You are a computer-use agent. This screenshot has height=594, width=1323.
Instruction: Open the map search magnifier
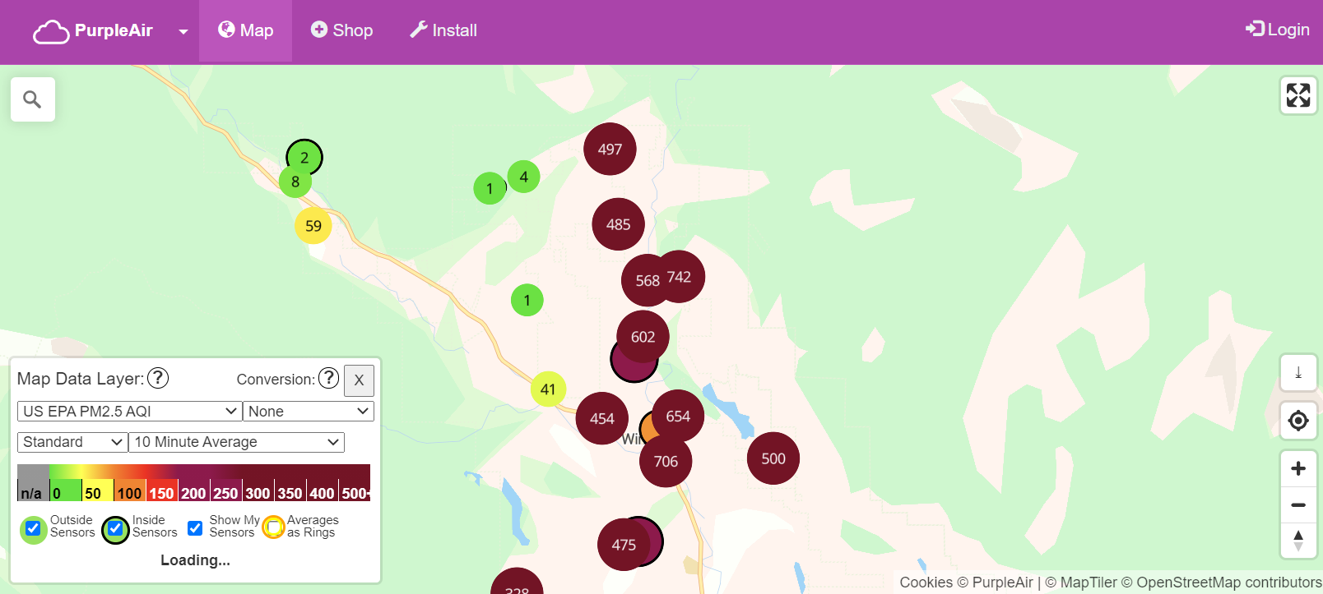[32, 99]
